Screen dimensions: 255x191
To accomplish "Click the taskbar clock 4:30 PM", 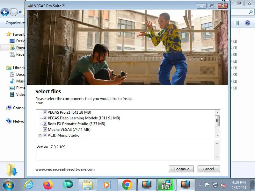I will [239, 182].
